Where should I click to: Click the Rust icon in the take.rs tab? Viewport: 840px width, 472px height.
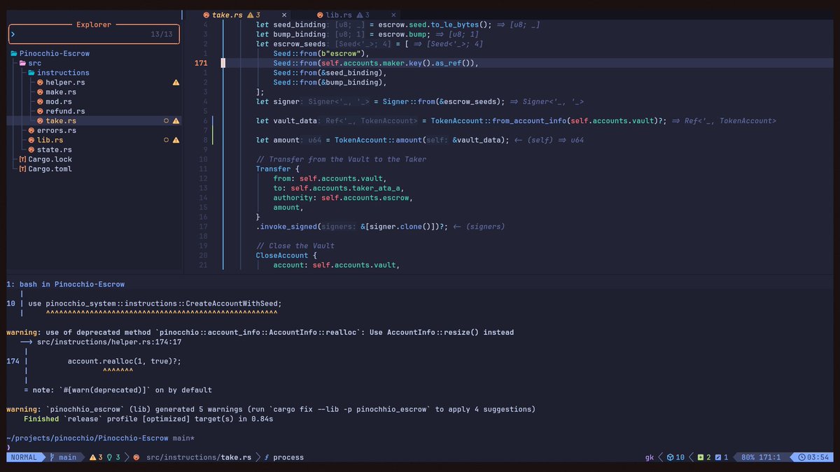[206, 15]
